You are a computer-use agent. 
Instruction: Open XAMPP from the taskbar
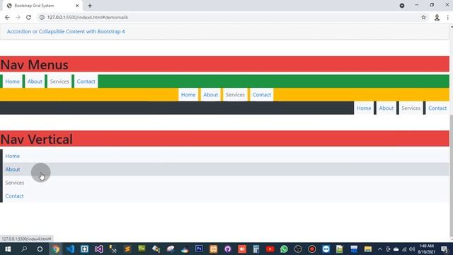tap(214, 249)
